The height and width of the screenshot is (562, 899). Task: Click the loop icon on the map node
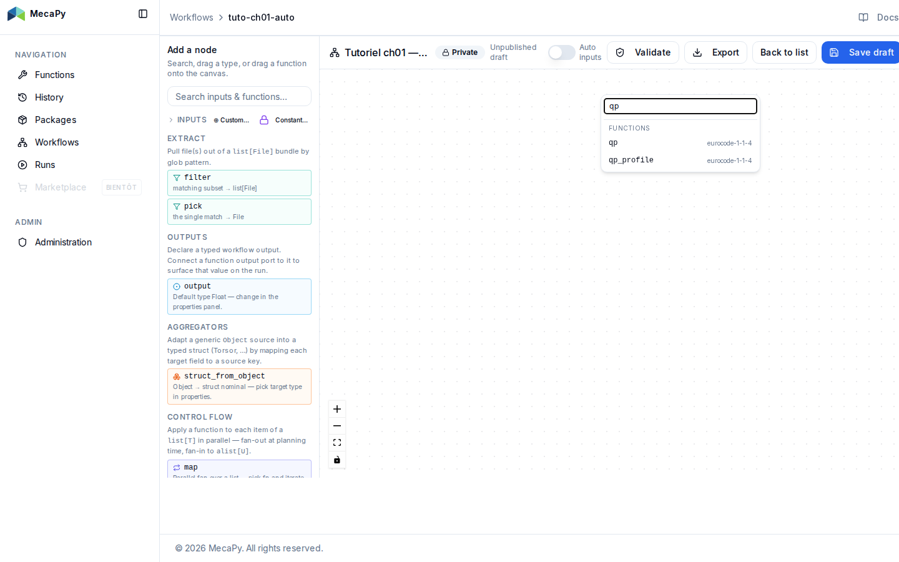pos(177,468)
